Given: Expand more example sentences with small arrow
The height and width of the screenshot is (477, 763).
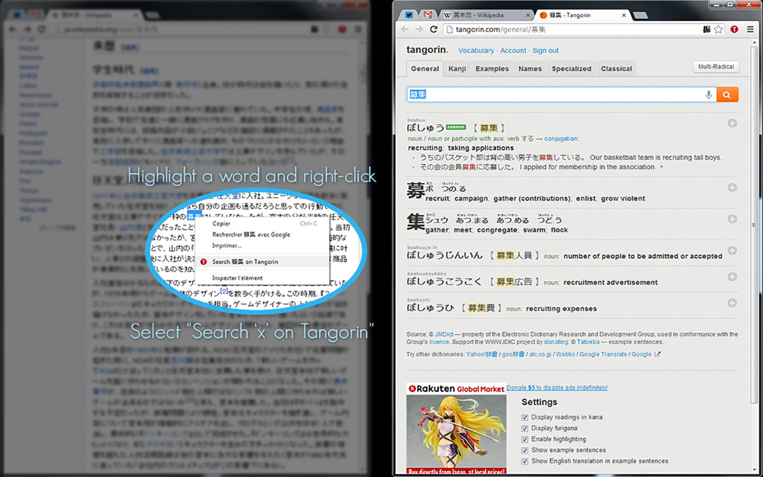Looking at the screenshot, I should [x=662, y=168].
